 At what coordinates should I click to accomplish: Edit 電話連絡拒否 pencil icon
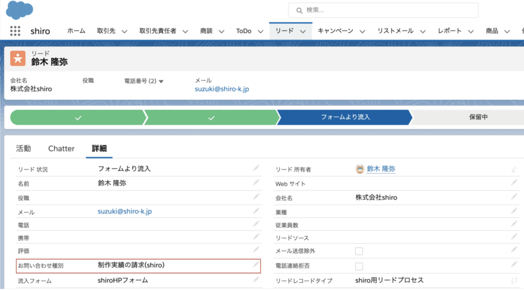tap(514, 265)
